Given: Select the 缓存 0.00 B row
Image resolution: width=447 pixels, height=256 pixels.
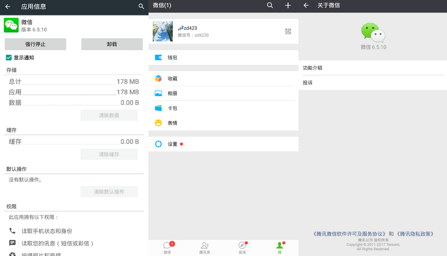Looking at the screenshot, I should (x=74, y=141).
